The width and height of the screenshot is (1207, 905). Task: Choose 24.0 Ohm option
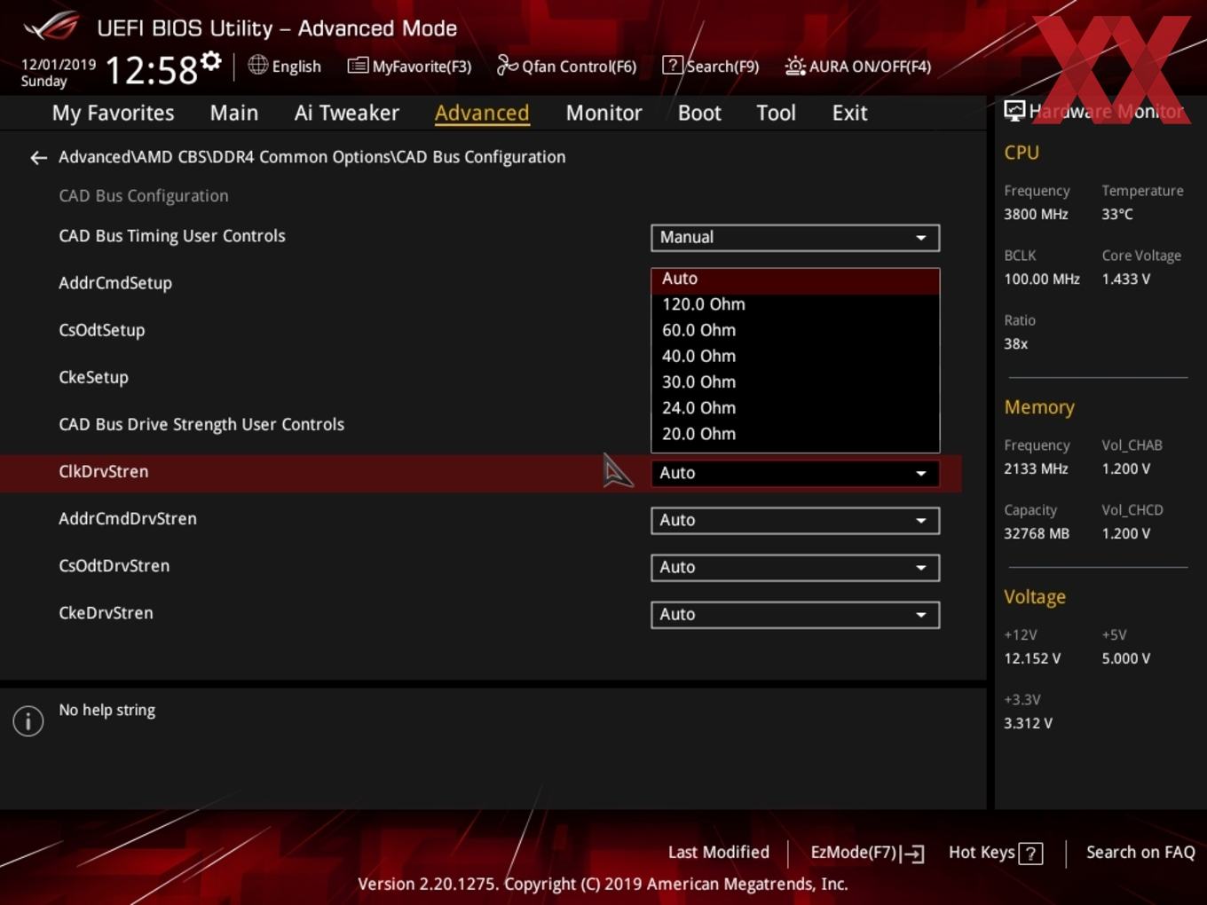(795, 408)
